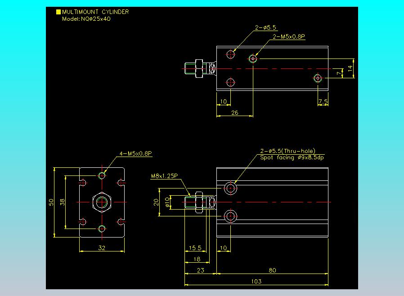Select the 7.5 dimension value
The image size is (404, 296).
point(323,102)
